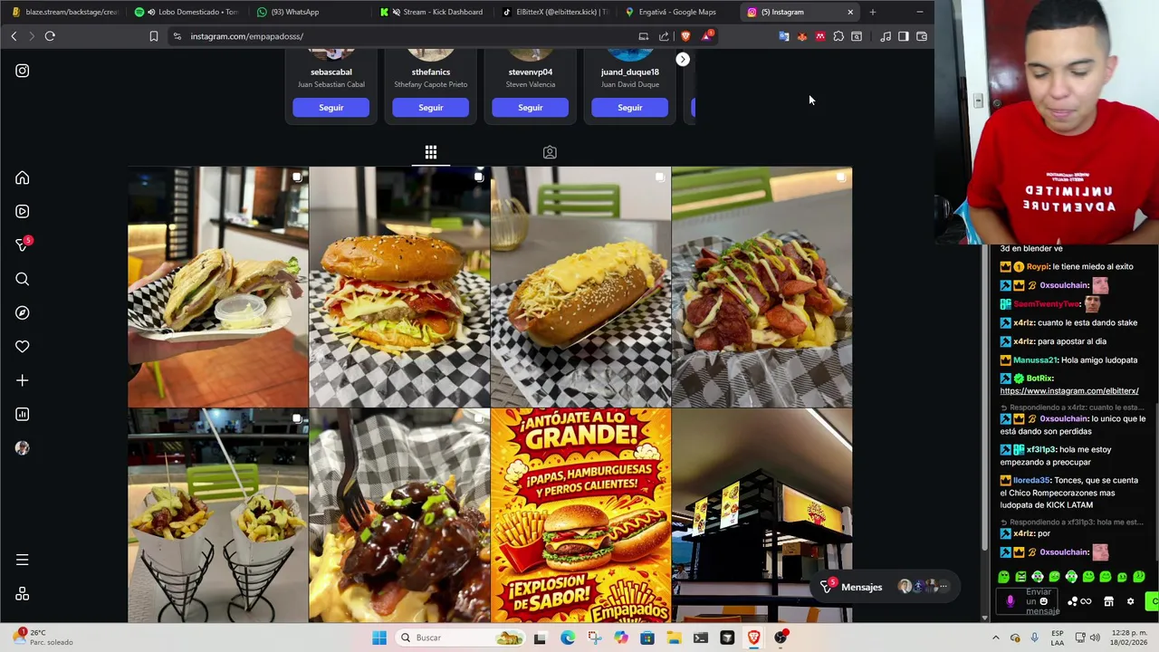
Task: Open the elbitterx Instagram link in chat
Action: coord(1068,391)
